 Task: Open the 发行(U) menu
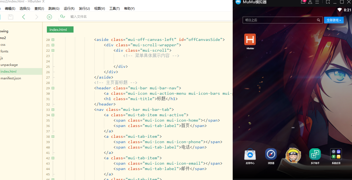84,9
